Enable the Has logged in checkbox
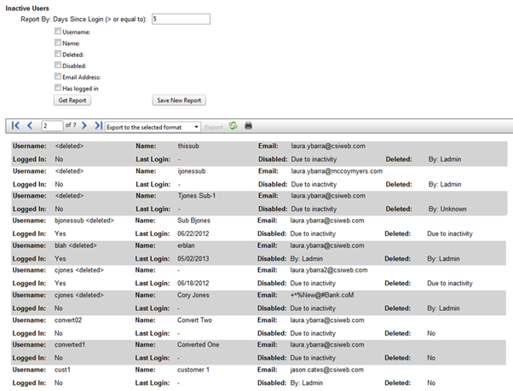This screenshot has width=513, height=391. click(x=58, y=87)
